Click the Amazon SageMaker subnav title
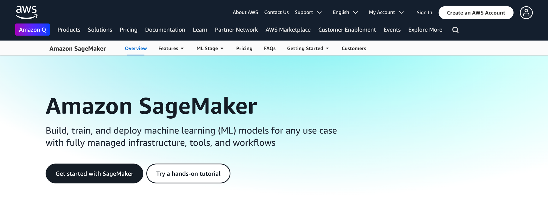This screenshot has height=219, width=548. (x=78, y=48)
